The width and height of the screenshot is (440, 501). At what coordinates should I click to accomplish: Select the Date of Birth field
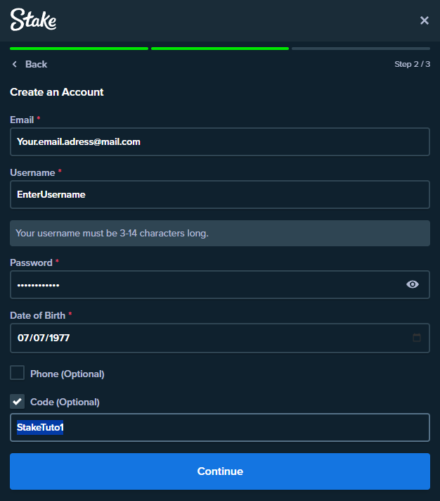220,338
